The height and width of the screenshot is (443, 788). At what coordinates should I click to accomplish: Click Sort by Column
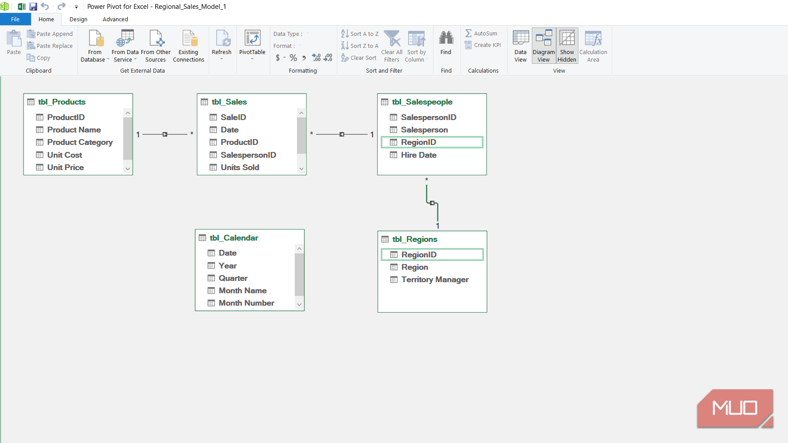pos(416,46)
